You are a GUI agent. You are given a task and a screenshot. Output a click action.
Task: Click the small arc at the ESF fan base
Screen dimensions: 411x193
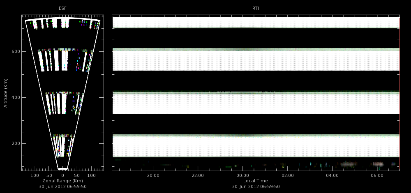[62, 169]
